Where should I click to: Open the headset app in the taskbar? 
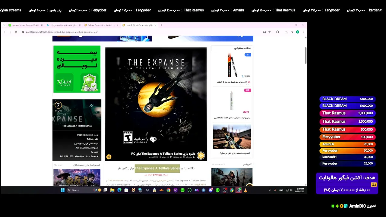coord(147,190)
